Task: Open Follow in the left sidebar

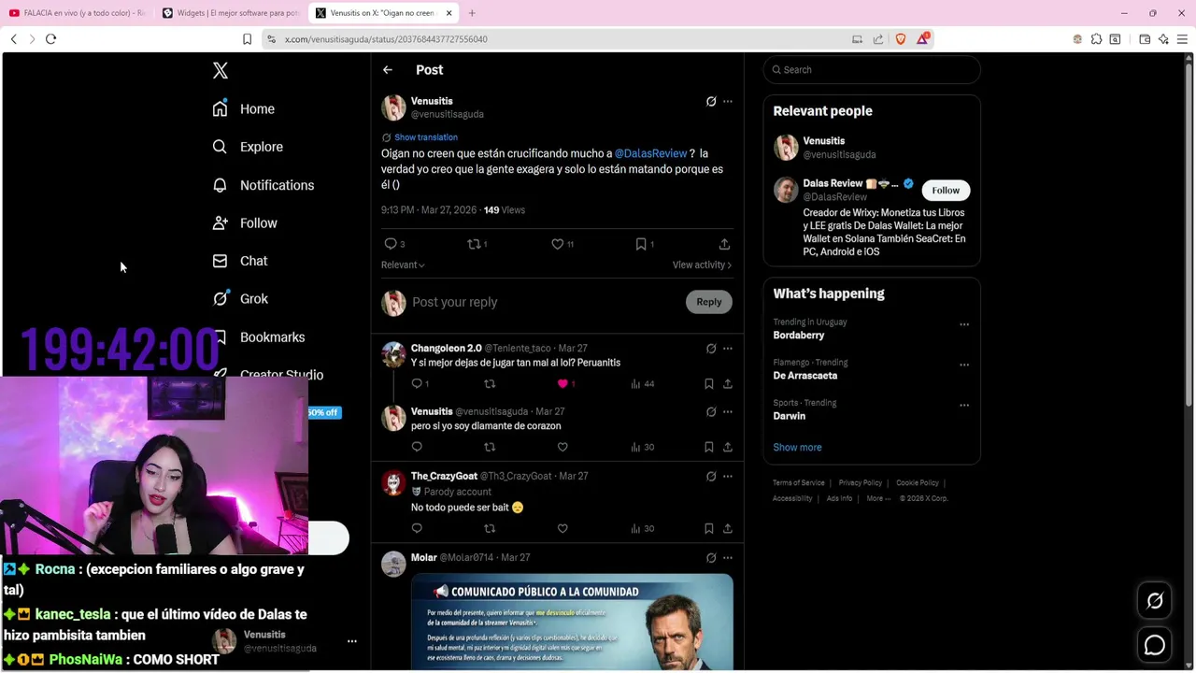Action: pyautogui.click(x=245, y=223)
